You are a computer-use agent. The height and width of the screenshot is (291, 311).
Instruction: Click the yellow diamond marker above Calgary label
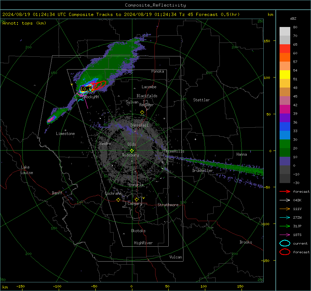click(136, 199)
